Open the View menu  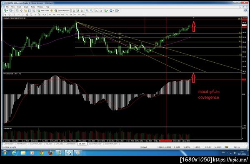coord(13,7)
